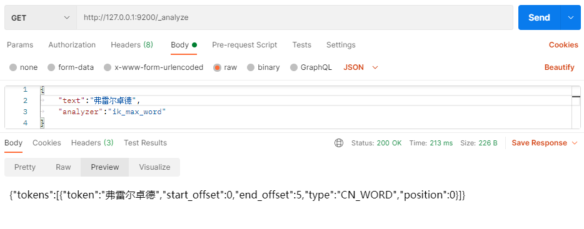Click the Send button
This screenshot has height=229, width=584.
coord(540,17)
